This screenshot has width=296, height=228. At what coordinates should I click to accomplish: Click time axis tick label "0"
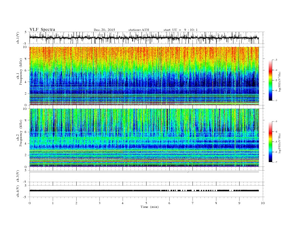[x=30, y=203]
